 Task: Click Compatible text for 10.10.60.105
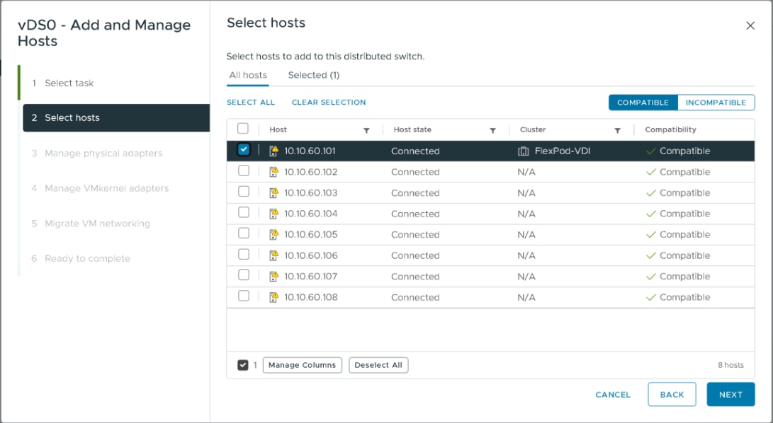684,235
